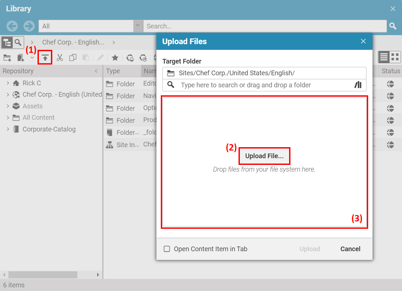
Task: Enable Open Content Item in Tab checkbox
Action: pos(167,249)
